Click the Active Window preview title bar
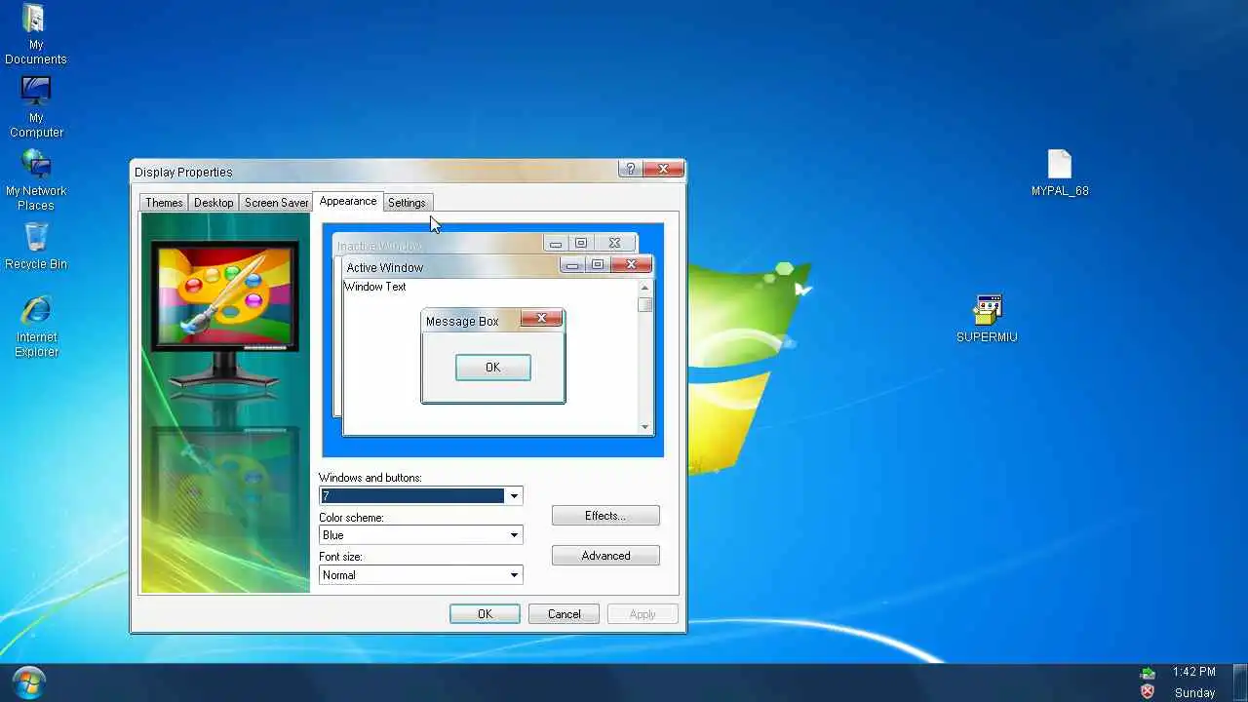Image resolution: width=1248 pixels, height=702 pixels. click(x=497, y=266)
